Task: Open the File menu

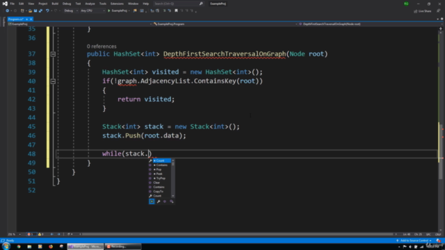Action: 13,3
